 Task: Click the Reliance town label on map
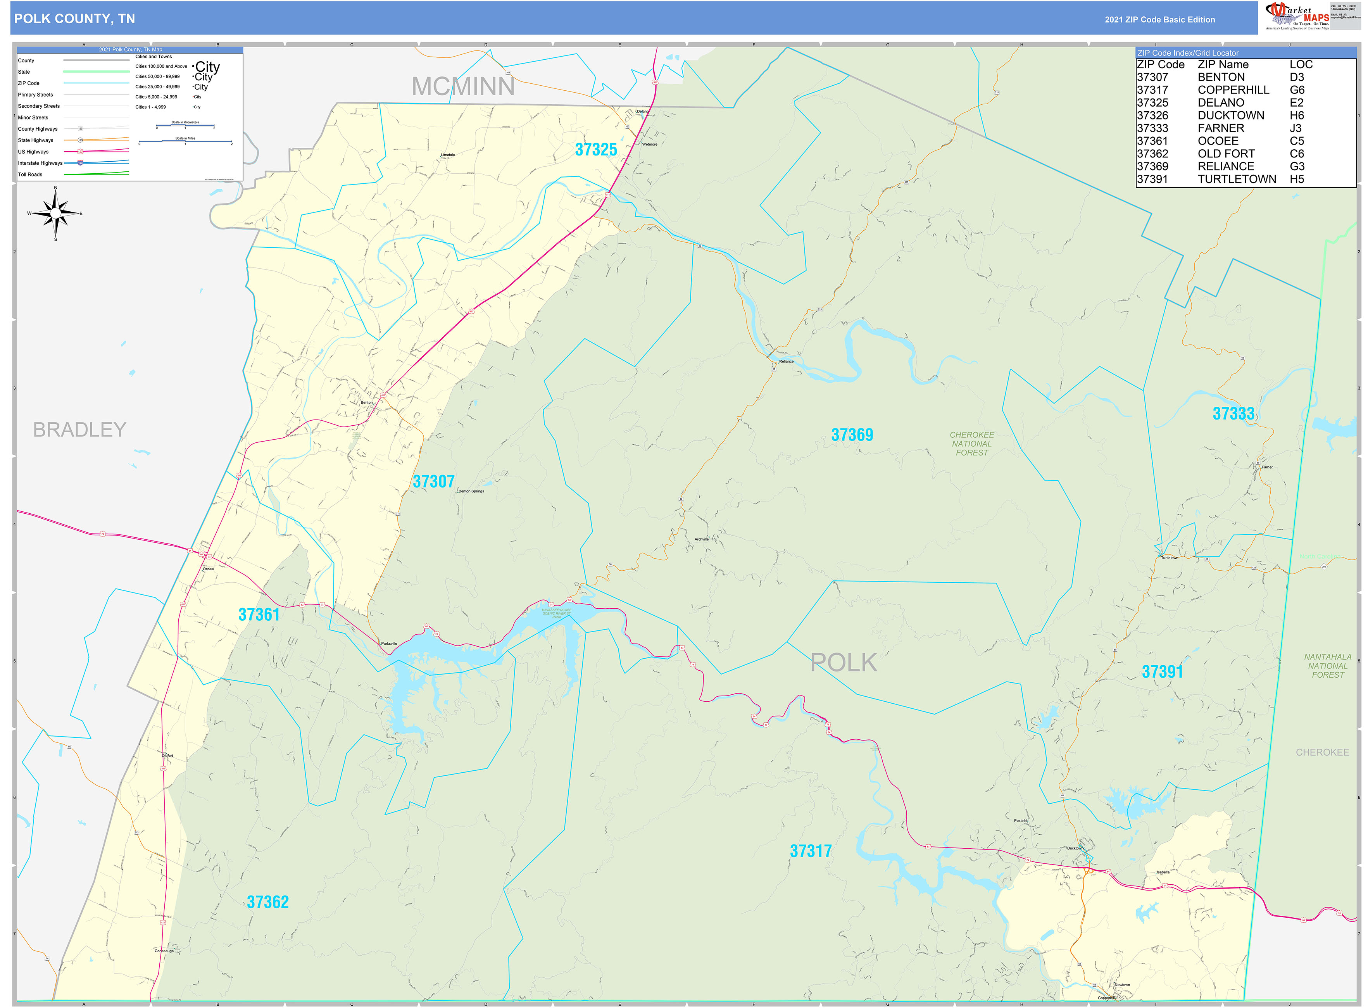pyautogui.click(x=786, y=361)
